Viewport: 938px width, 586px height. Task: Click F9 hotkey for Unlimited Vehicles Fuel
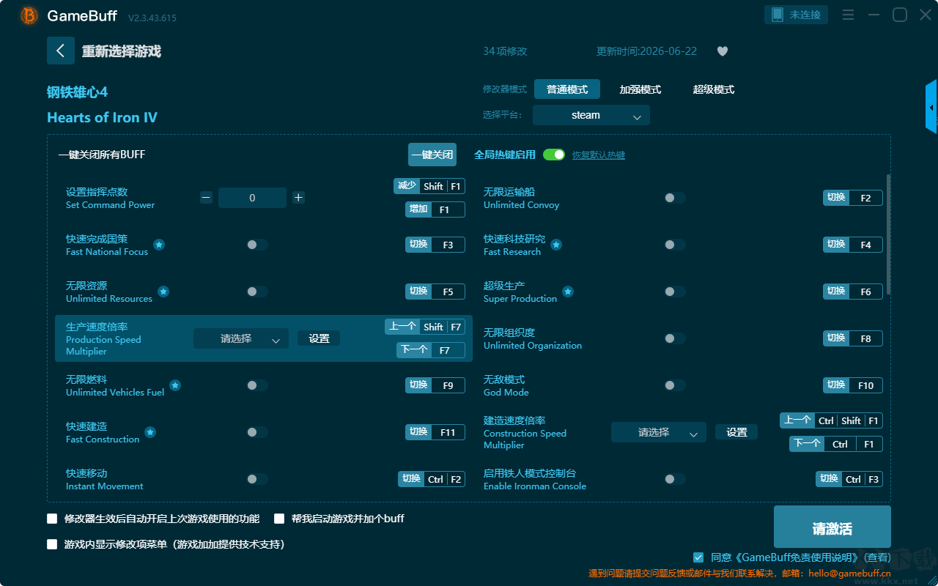point(435,385)
